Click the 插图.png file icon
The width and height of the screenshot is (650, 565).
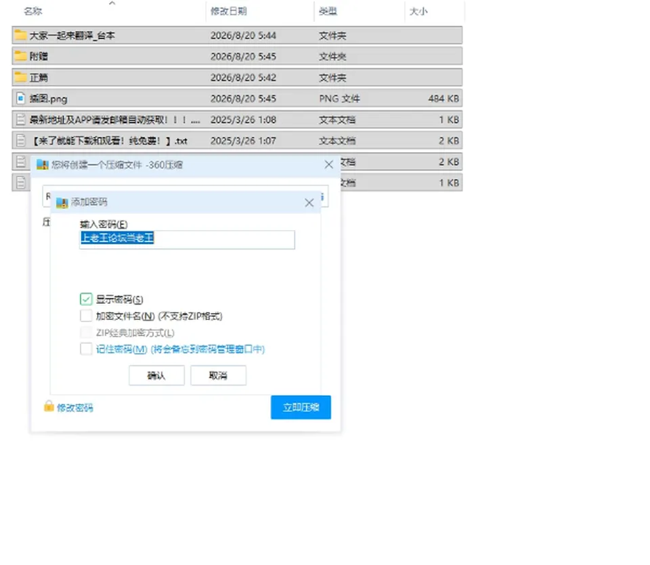pyautogui.click(x=20, y=98)
